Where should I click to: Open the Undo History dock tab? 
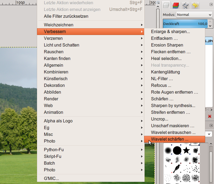pyautogui.click(x=195, y=5)
